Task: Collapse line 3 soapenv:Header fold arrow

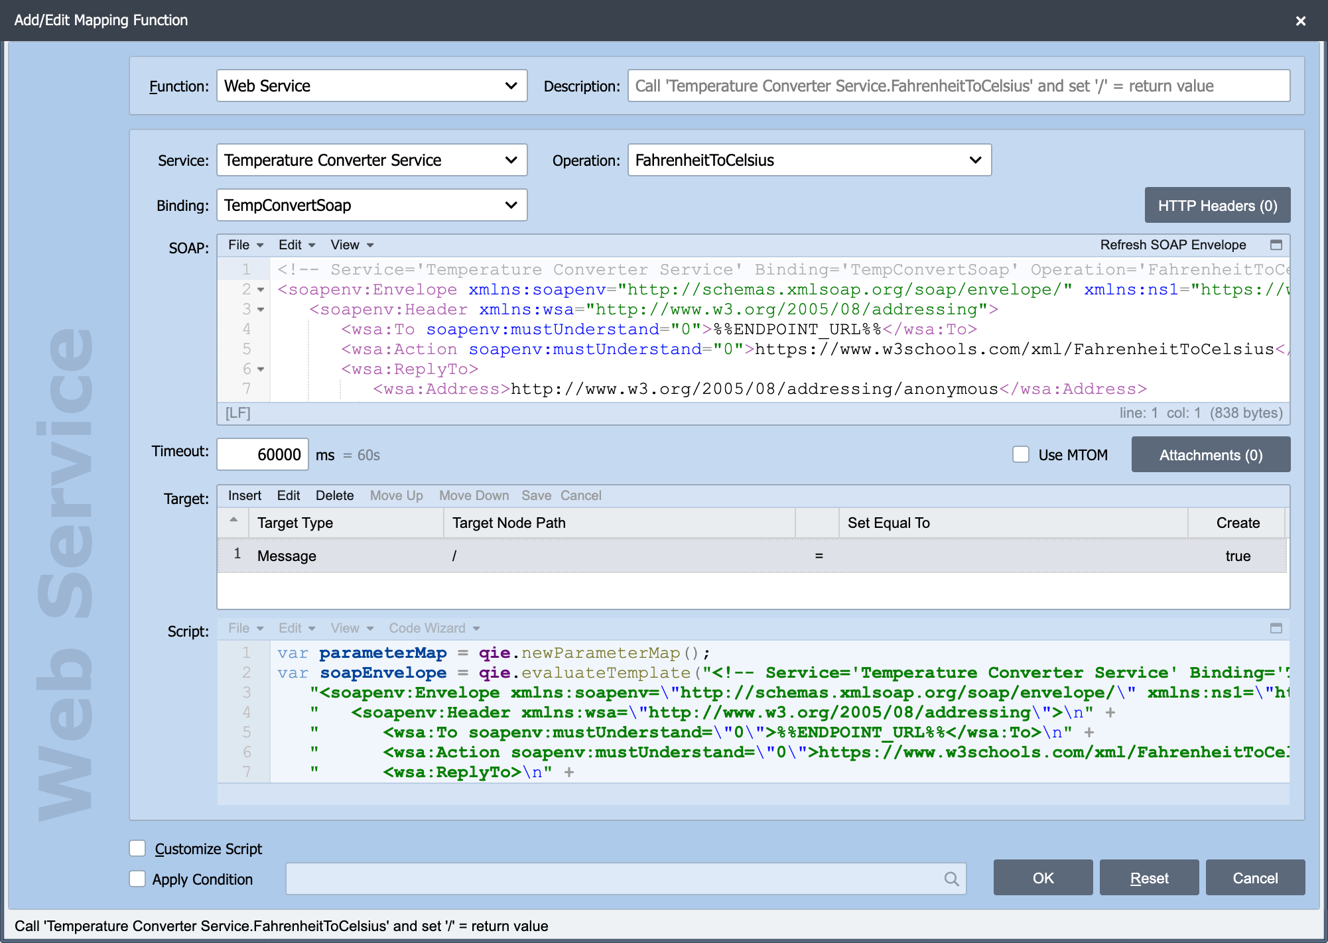Action: click(261, 310)
